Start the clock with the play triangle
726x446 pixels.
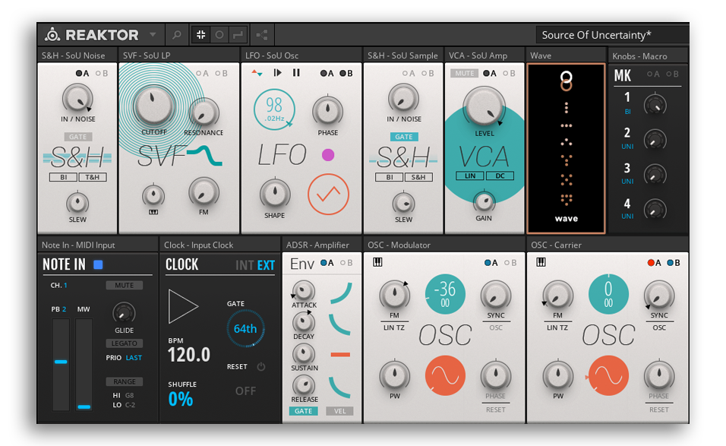pos(182,306)
